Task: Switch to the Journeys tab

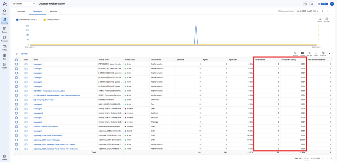Action: coord(21,11)
